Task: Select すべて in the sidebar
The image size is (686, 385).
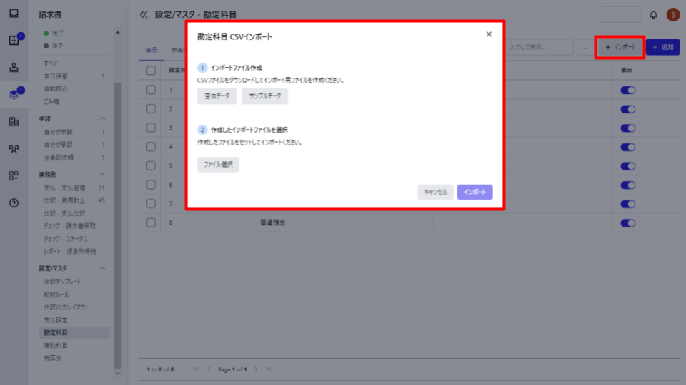Action: click(51, 63)
